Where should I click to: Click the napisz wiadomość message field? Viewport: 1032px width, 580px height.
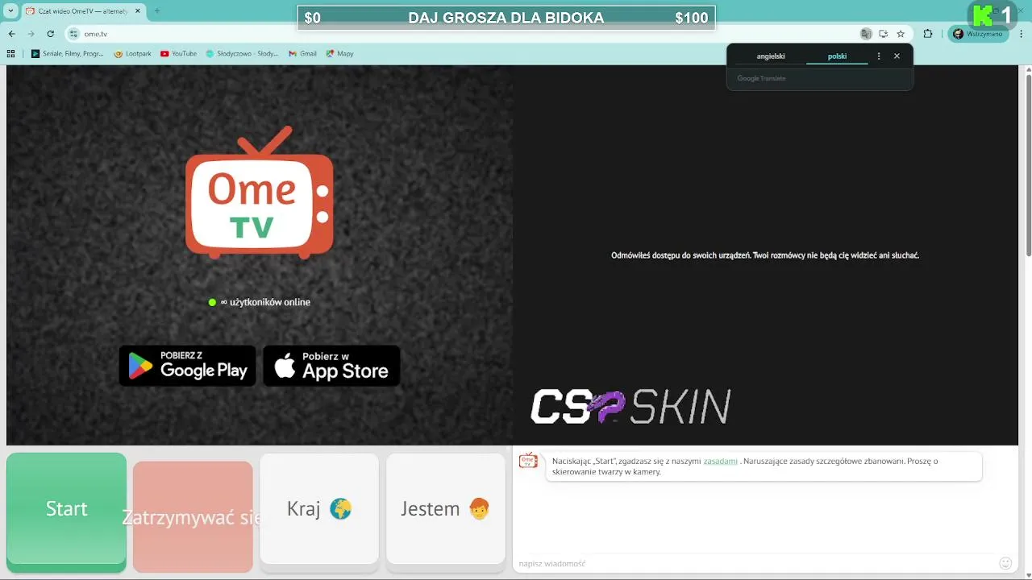pyautogui.click(x=754, y=563)
